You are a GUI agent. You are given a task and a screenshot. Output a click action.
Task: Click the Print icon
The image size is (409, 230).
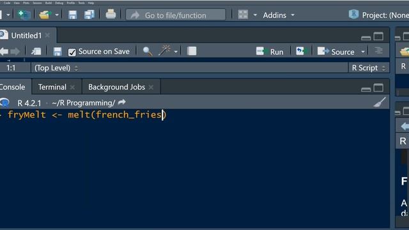[x=111, y=14]
